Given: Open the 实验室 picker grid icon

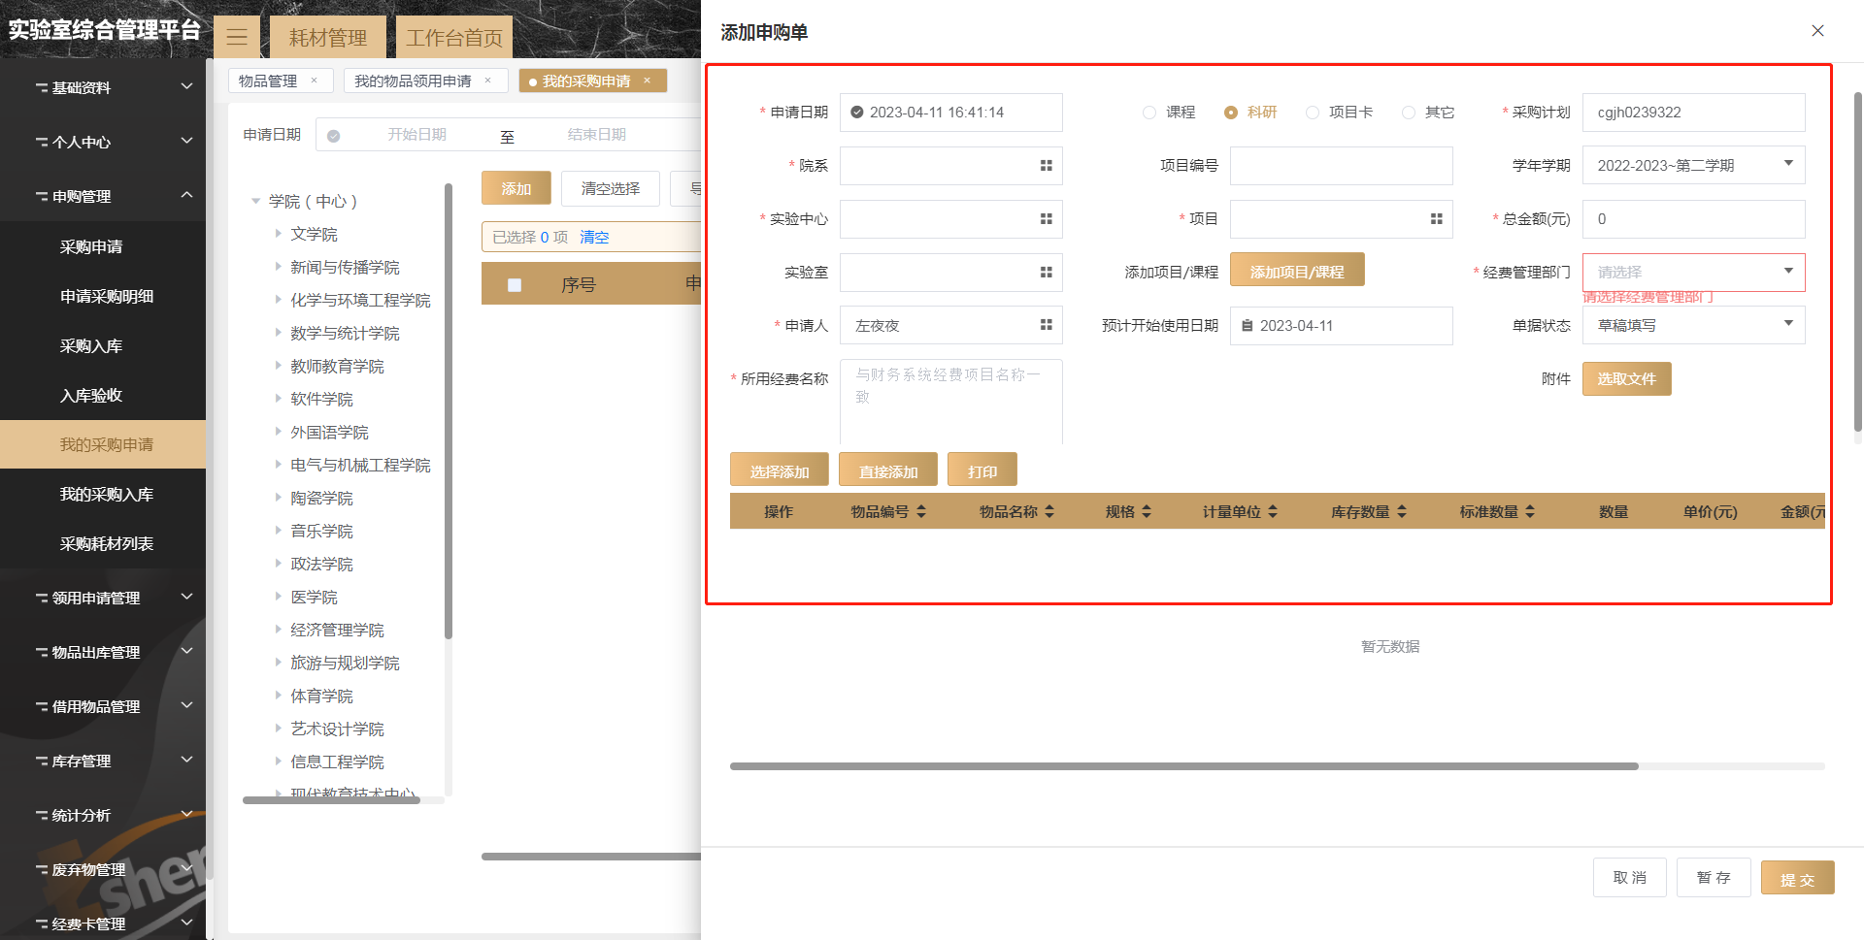Looking at the screenshot, I should (x=1046, y=273).
